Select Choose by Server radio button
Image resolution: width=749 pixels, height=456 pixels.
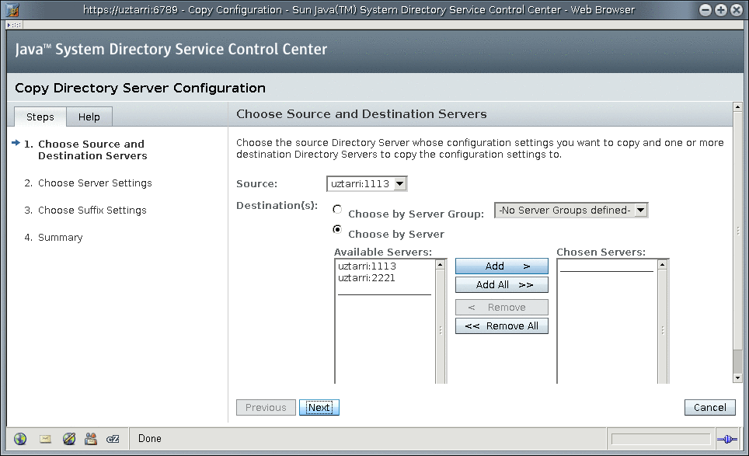point(337,229)
